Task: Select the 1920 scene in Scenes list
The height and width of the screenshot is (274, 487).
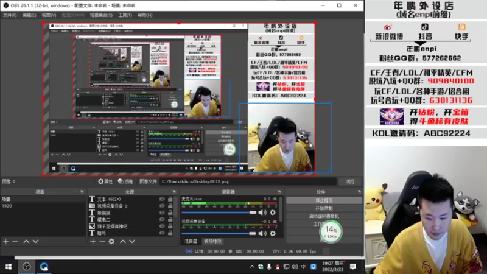Action: (x=43, y=206)
